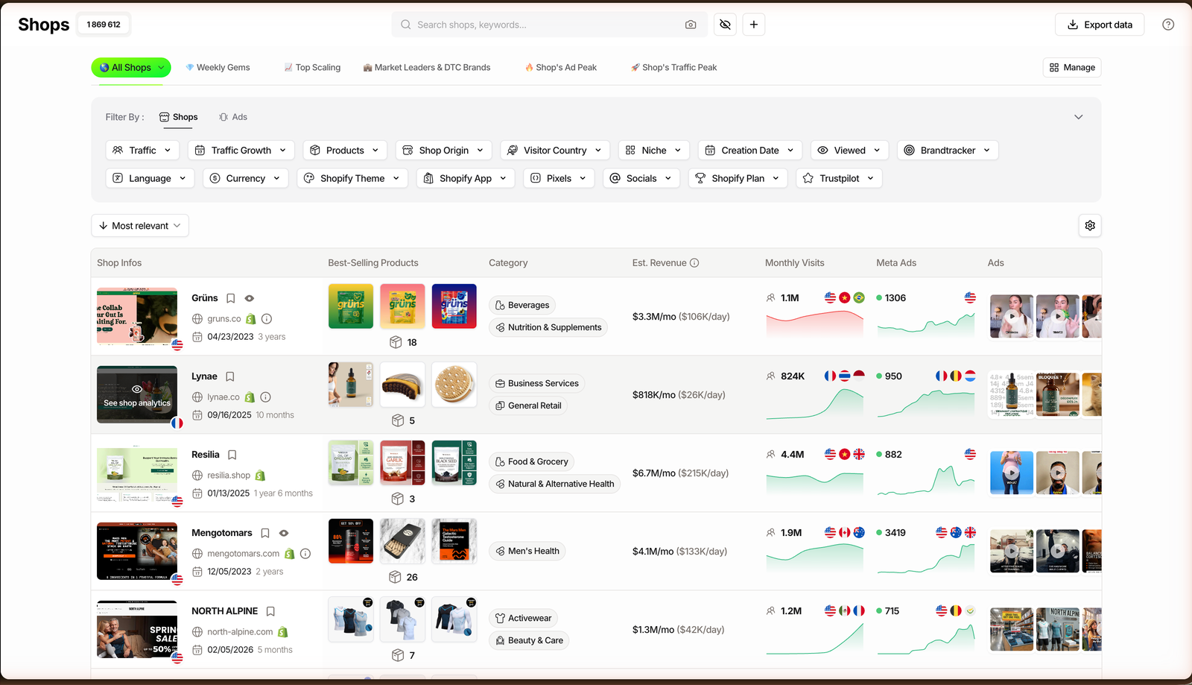The width and height of the screenshot is (1192, 685).
Task: Click the Est. Revenue info icon
Action: (x=694, y=263)
